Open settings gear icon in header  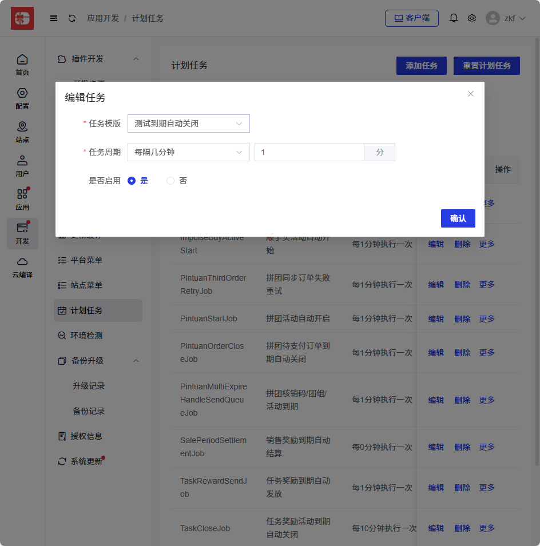point(472,18)
